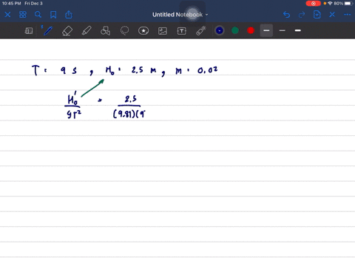This screenshot has width=355, height=266.
Task: Select the Shapes tool
Action: point(106,31)
